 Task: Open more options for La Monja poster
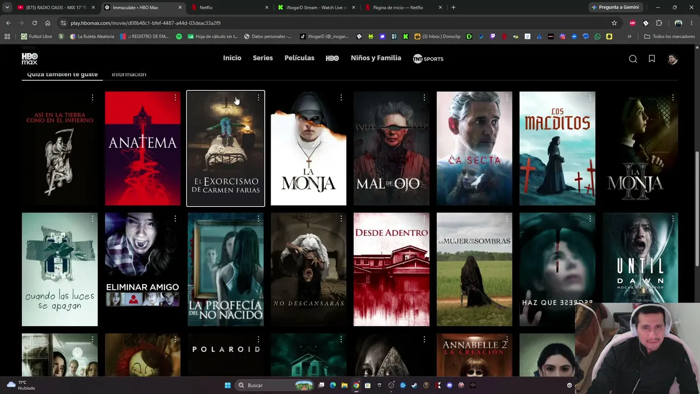click(341, 97)
